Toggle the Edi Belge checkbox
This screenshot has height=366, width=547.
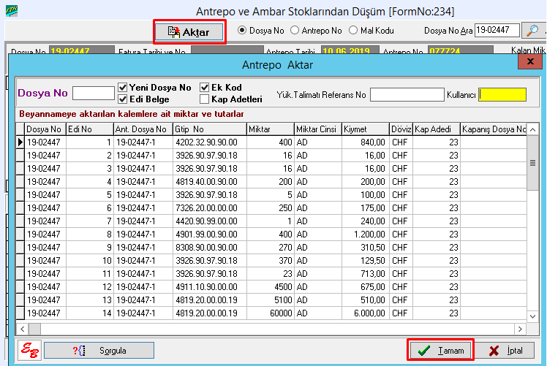pyautogui.click(x=122, y=99)
